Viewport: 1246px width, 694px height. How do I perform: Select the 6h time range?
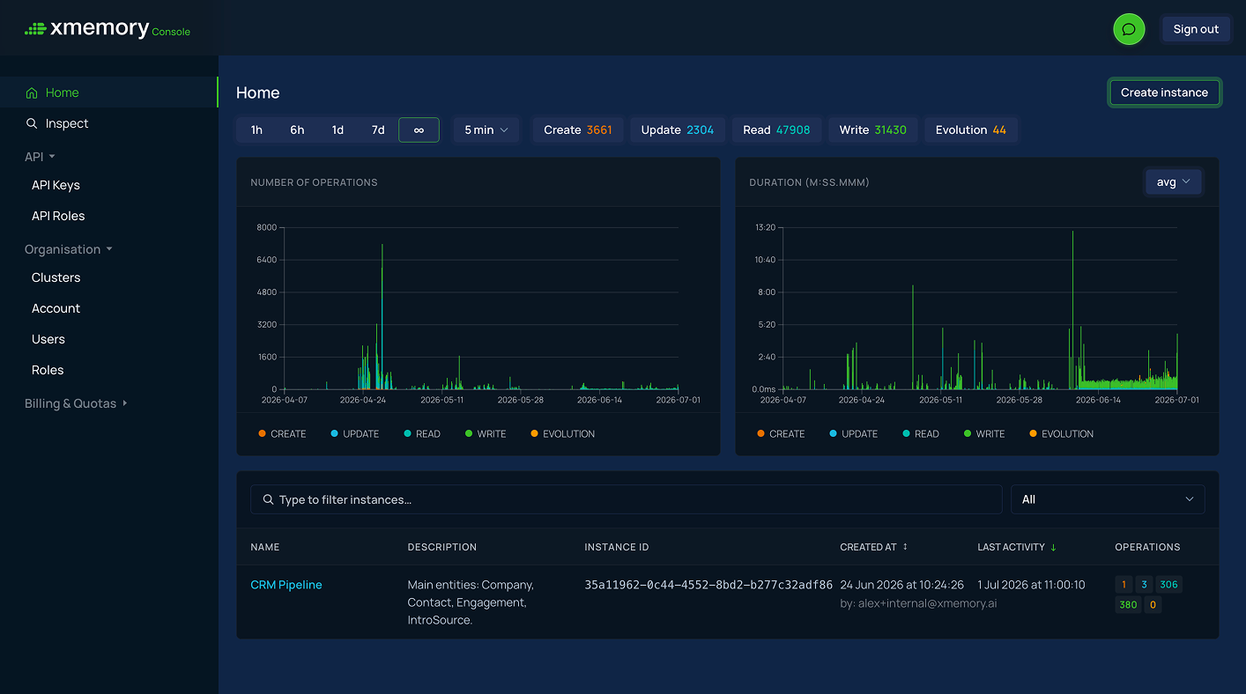click(297, 129)
